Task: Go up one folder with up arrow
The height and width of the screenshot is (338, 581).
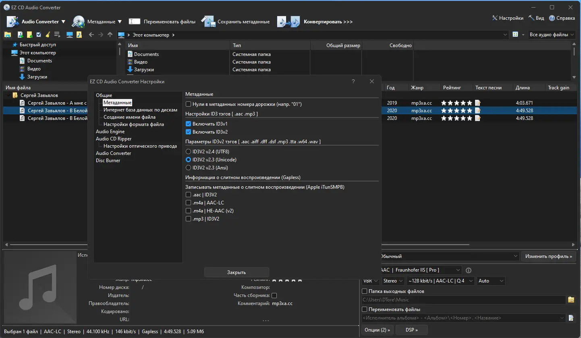Action: pos(110,35)
